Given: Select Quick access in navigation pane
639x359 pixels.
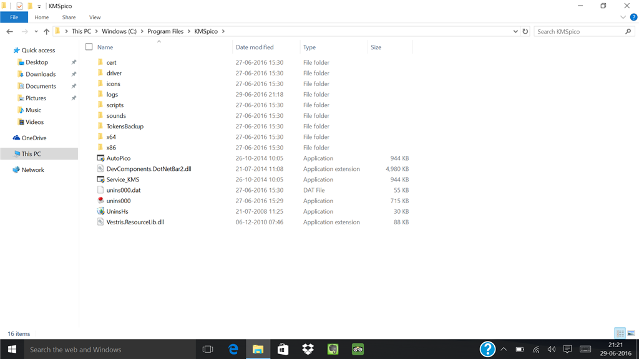Looking at the screenshot, I should pos(38,50).
